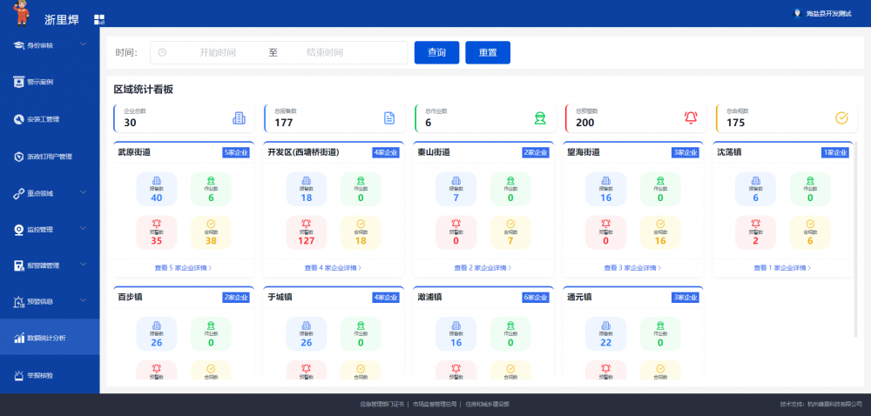871x416 pixels.
Task: Expand the 身份审核 sidebar menu
Action: 84,44
